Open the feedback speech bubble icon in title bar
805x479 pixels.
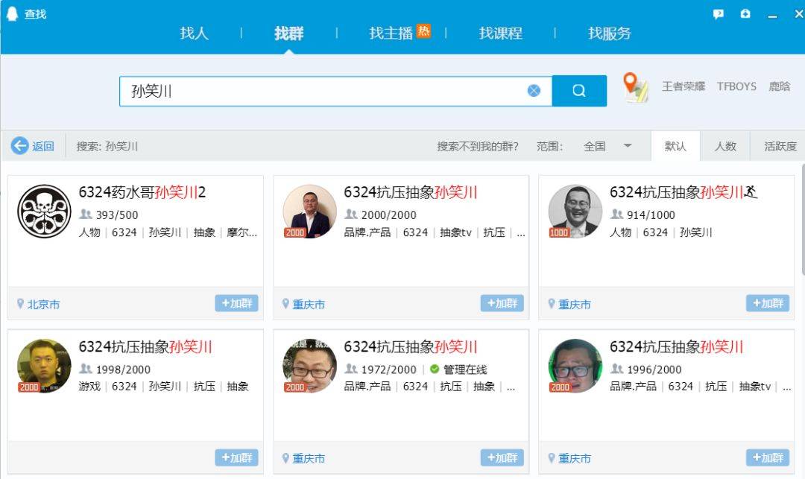pyautogui.click(x=718, y=14)
